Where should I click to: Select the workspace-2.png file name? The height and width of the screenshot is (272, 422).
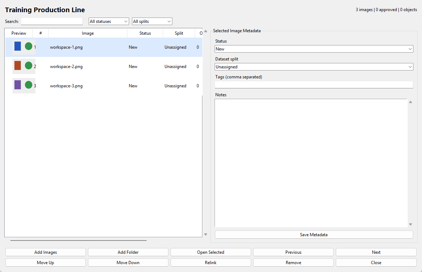coord(66,67)
